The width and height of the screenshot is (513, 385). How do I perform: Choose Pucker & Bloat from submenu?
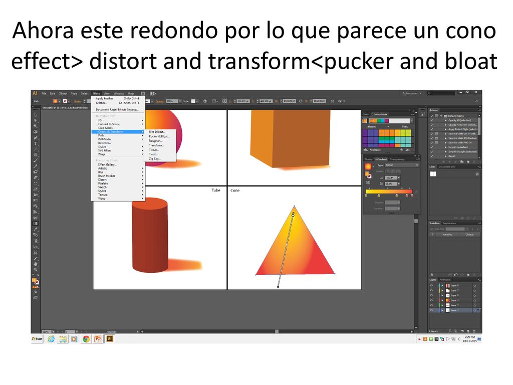click(x=159, y=136)
